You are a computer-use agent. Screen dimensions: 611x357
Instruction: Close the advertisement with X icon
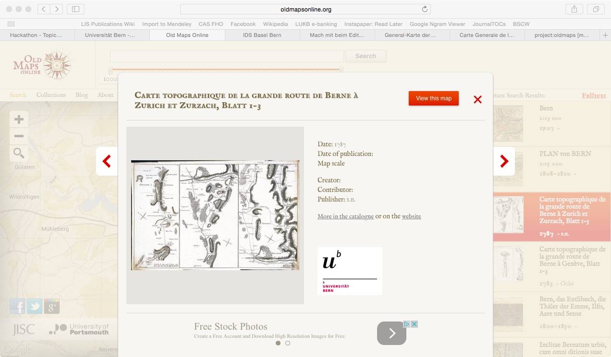coord(414,324)
